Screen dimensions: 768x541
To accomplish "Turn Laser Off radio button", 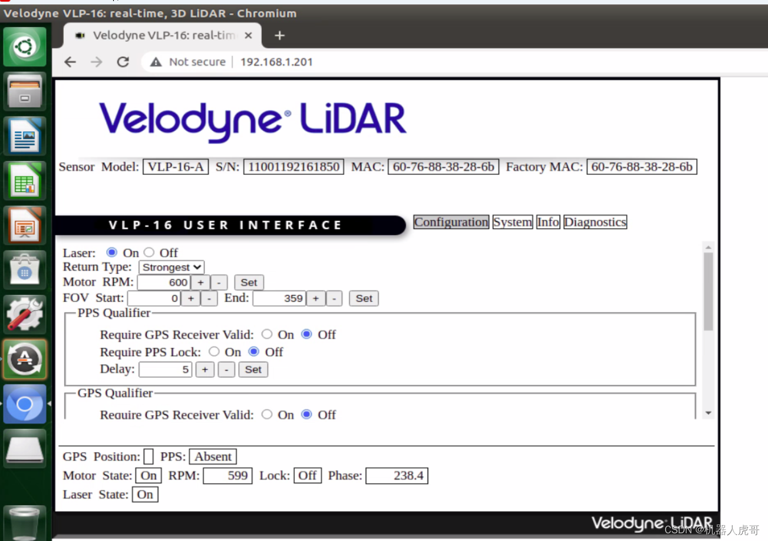I will click(x=149, y=252).
